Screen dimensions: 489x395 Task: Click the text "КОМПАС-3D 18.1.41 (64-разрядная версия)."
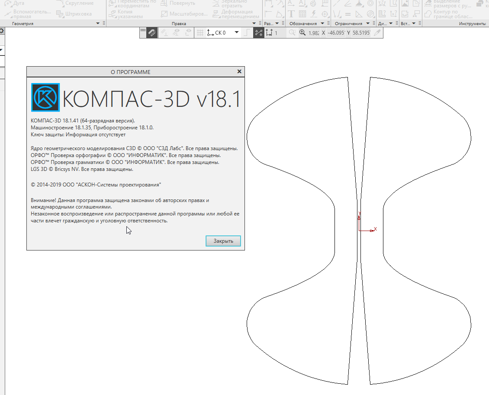[x=83, y=121]
